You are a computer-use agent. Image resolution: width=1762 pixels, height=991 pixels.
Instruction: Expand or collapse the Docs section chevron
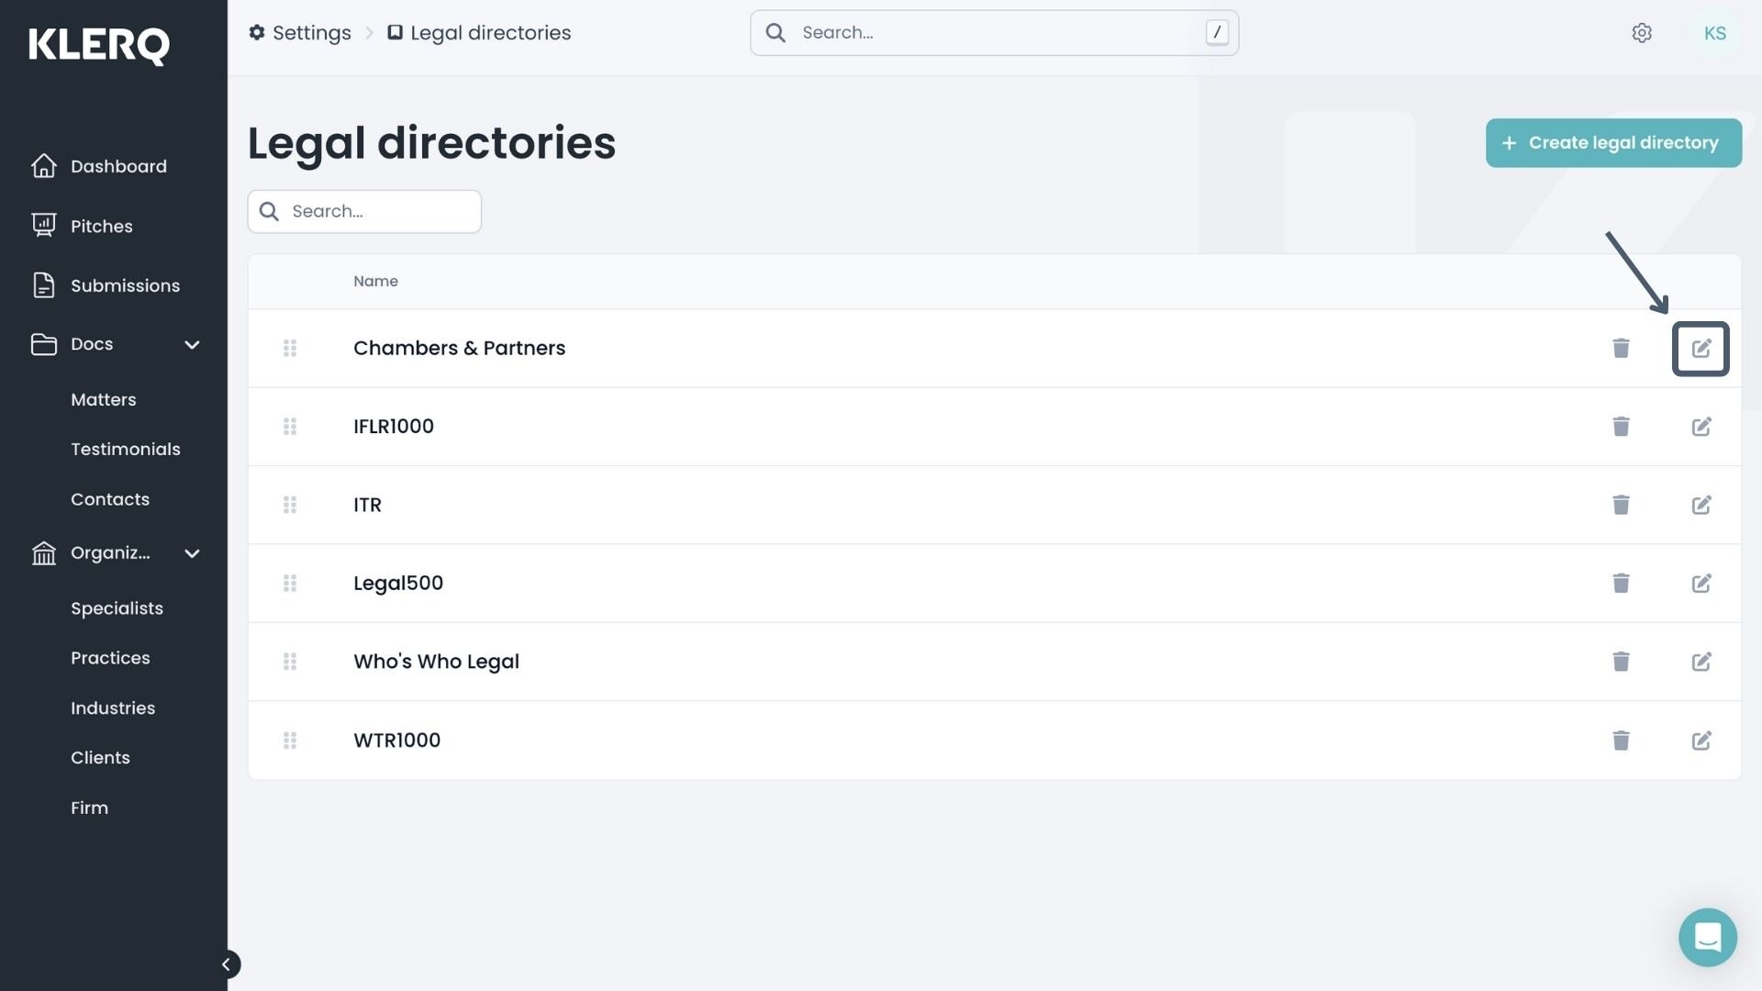click(192, 345)
